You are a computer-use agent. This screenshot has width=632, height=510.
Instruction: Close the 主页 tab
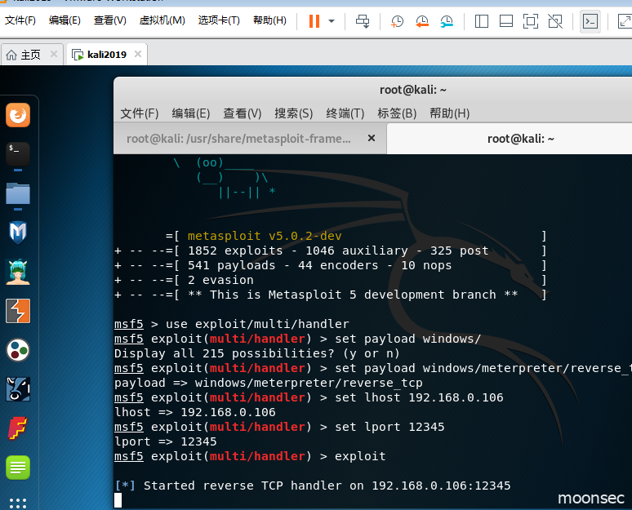pyautogui.click(x=54, y=54)
